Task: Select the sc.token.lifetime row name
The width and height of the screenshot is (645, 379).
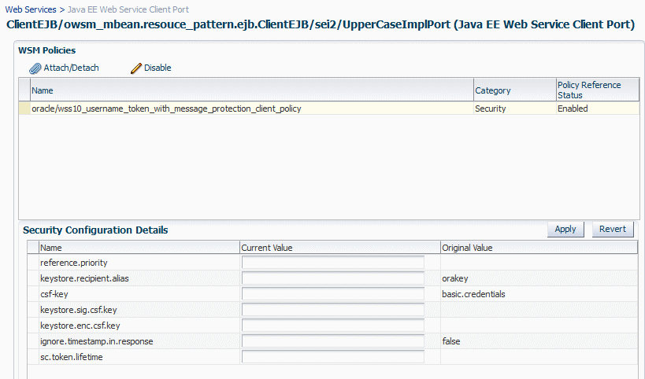Action: pyautogui.click(x=71, y=357)
